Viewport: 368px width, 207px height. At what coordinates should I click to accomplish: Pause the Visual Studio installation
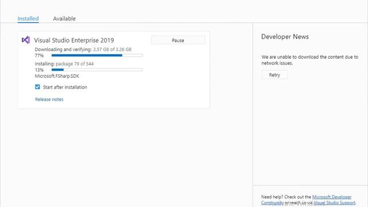[178, 40]
